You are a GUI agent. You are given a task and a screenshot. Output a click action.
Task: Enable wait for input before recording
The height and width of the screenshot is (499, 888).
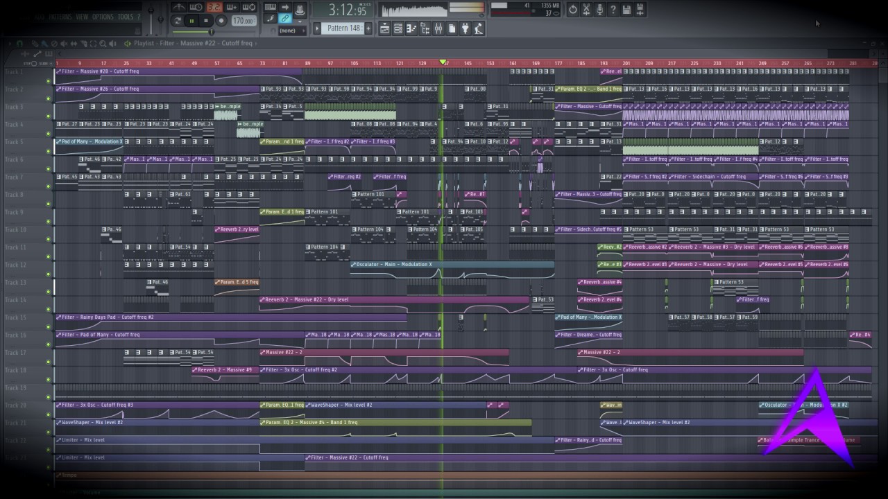(x=196, y=7)
